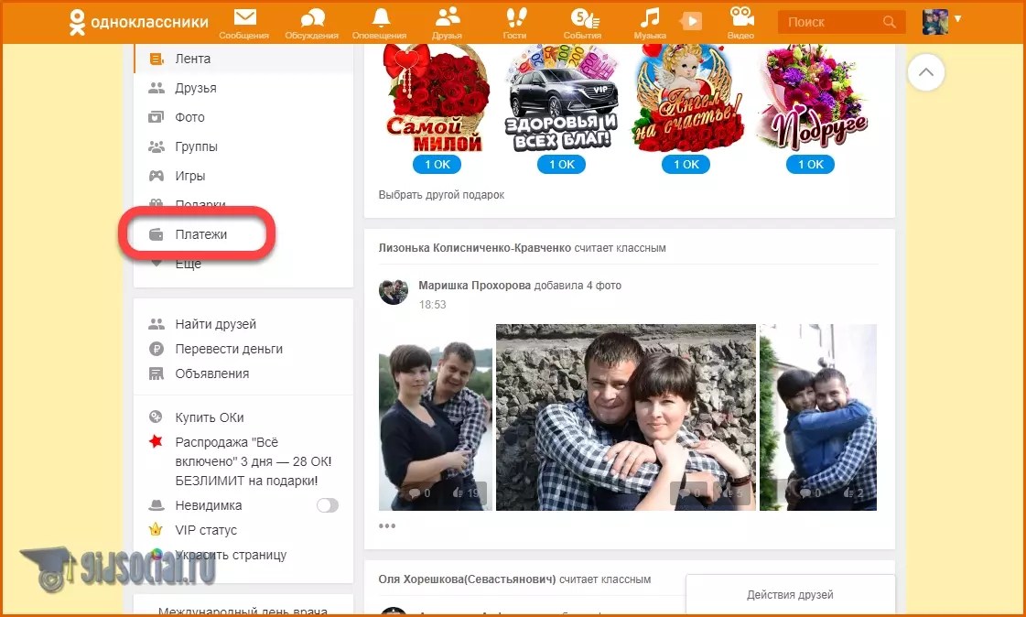Open Video (Видео) camera icon
This screenshot has height=617, width=1026.
coord(740,20)
